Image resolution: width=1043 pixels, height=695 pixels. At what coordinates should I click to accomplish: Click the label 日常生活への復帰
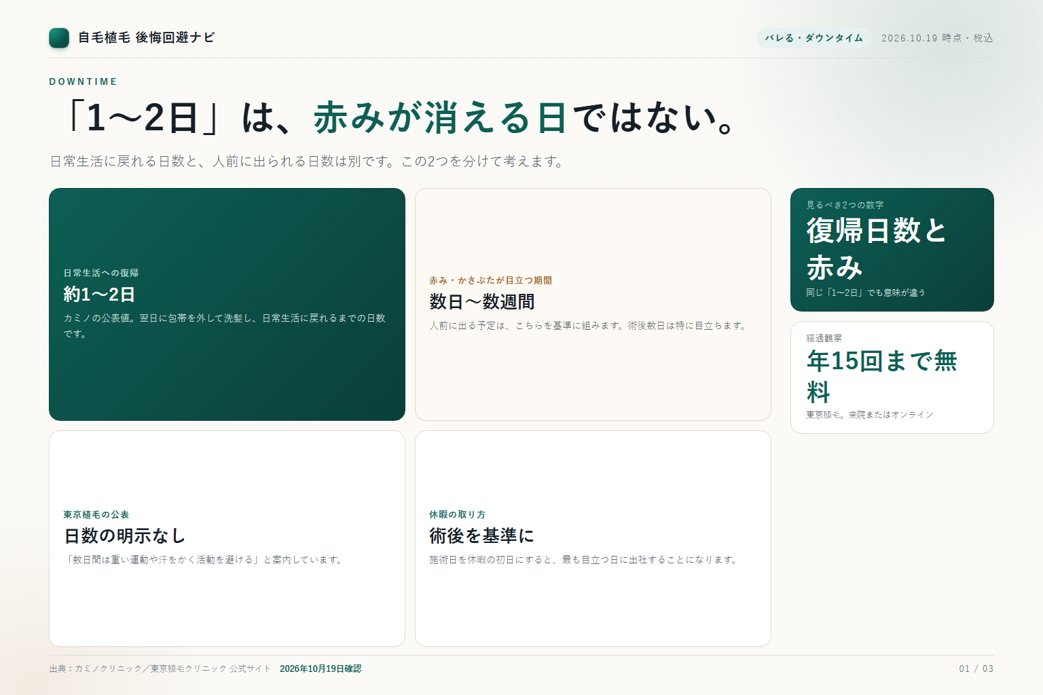coord(101,273)
